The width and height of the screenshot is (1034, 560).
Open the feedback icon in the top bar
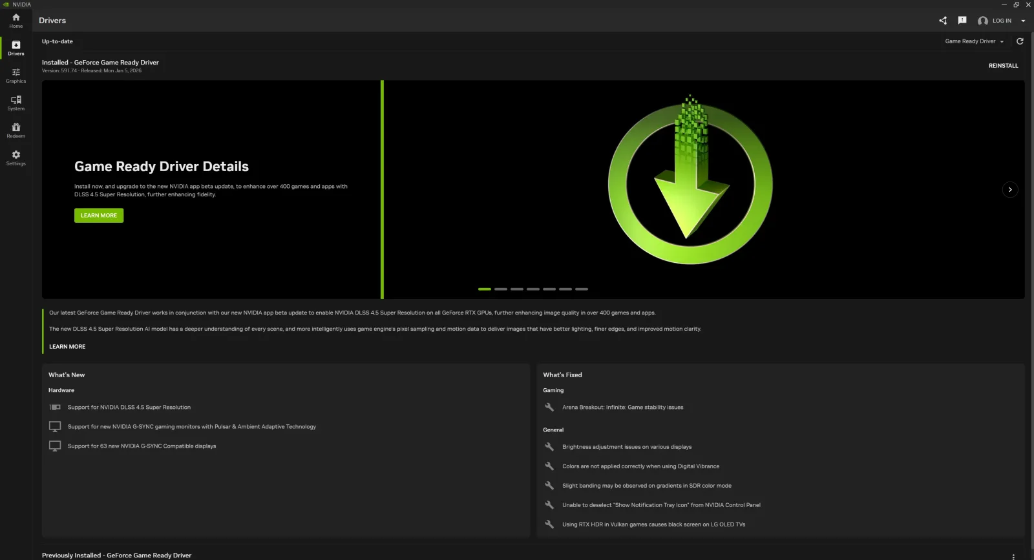962,21
